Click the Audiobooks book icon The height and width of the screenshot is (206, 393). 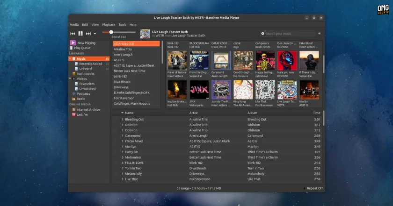pos(74,74)
